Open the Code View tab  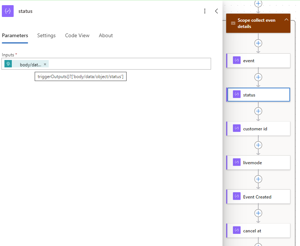pyautogui.click(x=77, y=35)
